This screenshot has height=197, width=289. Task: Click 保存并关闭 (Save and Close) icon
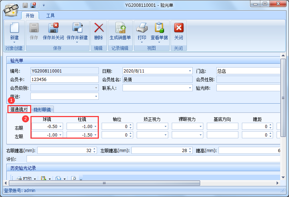click(x=53, y=28)
